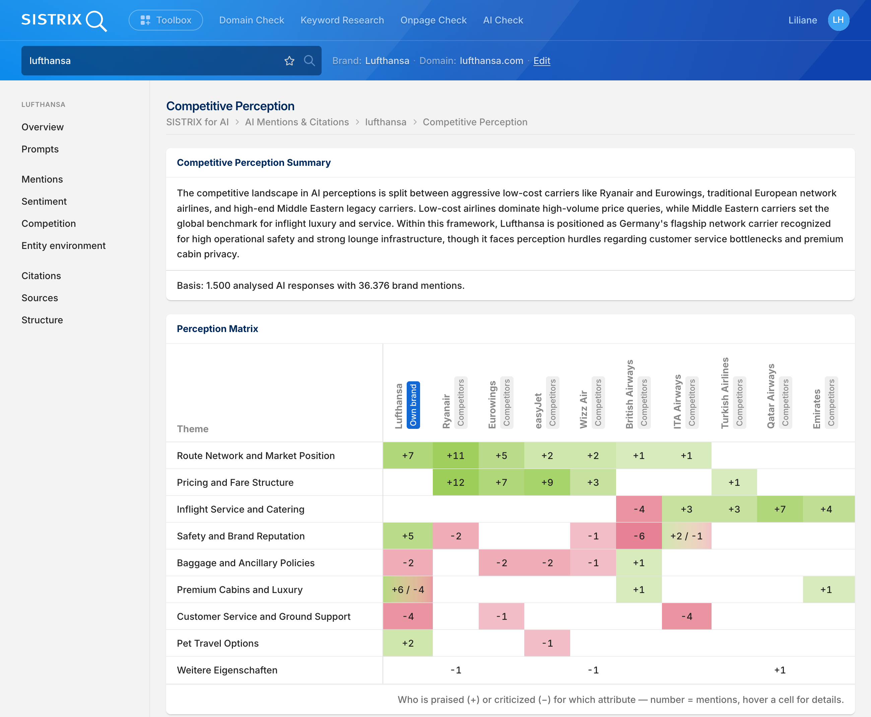Click the Basis analysed AI responses line

tap(321, 286)
